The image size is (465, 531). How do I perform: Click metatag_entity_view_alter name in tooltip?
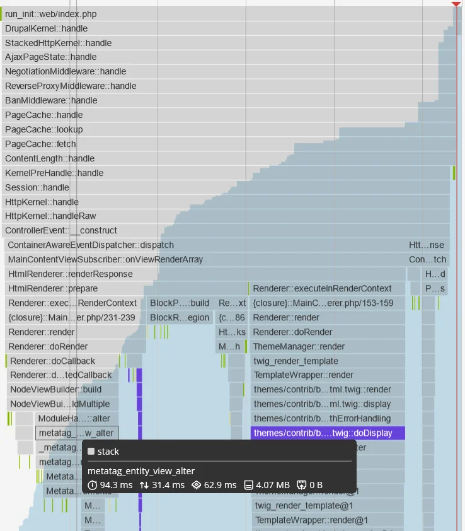[x=141, y=470]
